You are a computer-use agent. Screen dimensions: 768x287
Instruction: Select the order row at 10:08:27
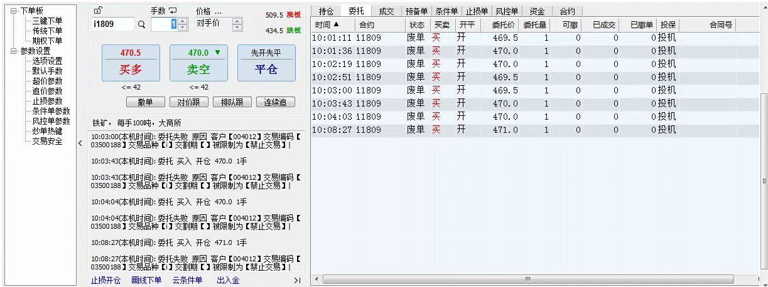tap(535, 130)
